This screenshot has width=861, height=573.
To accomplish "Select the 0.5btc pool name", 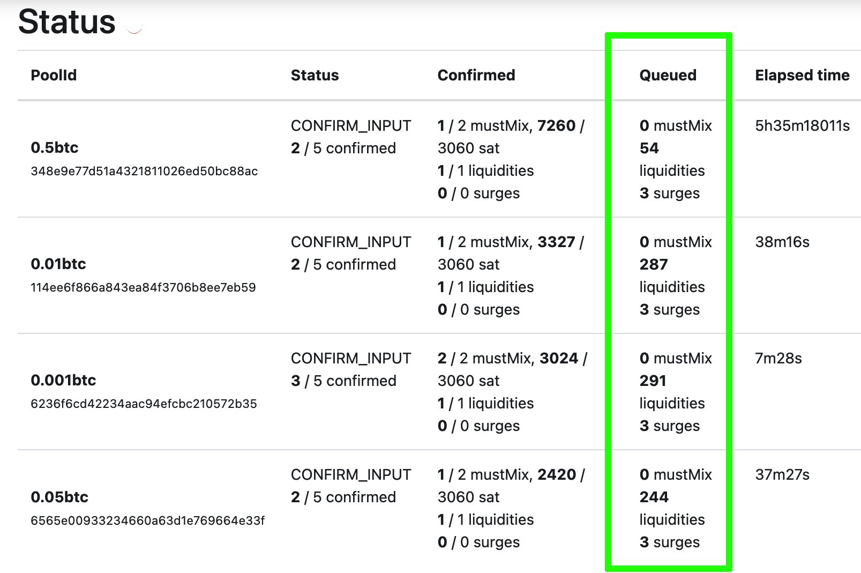I will pos(55,147).
